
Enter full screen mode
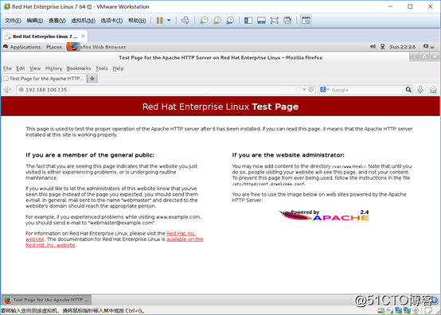pyautogui.click(x=274, y=20)
